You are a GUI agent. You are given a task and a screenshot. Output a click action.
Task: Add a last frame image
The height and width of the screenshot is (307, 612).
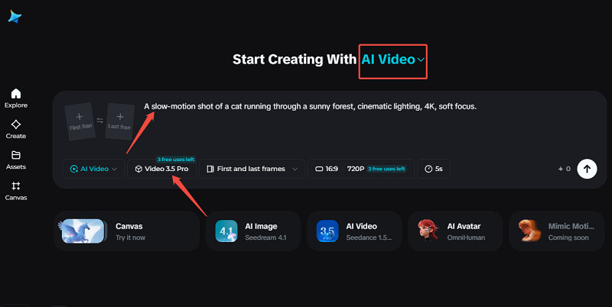[120, 121]
